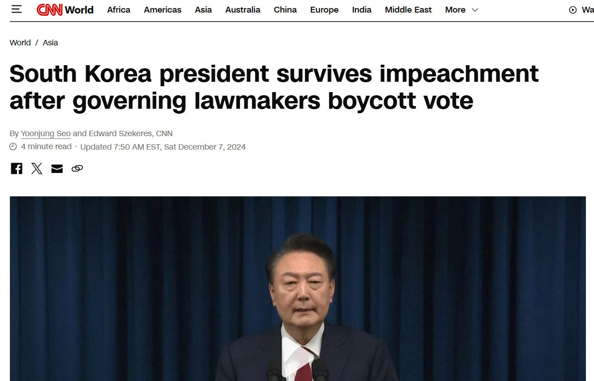Open the Middle East section
594x381 pixels.
408,9
